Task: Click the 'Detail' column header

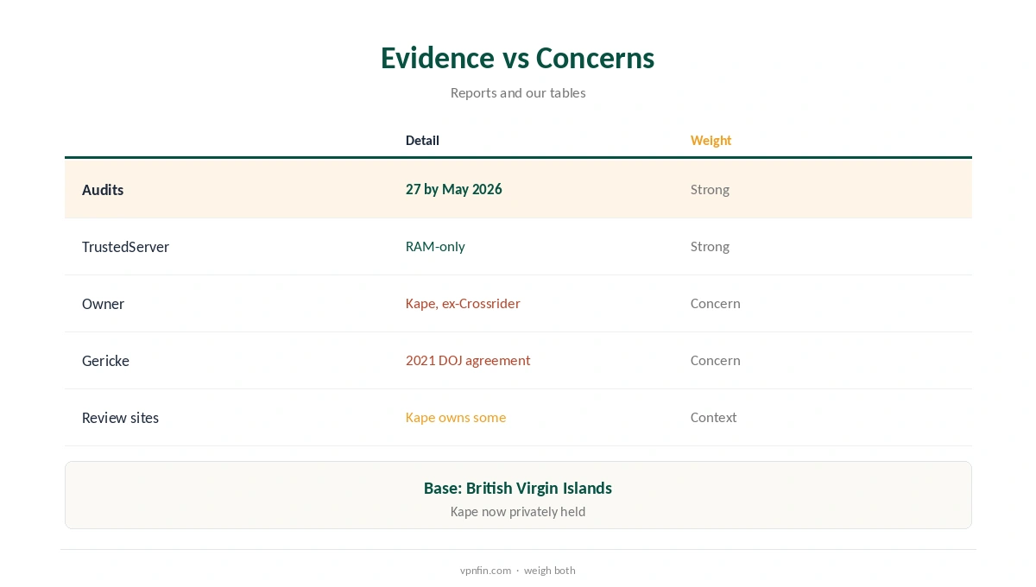Action: pyautogui.click(x=422, y=140)
